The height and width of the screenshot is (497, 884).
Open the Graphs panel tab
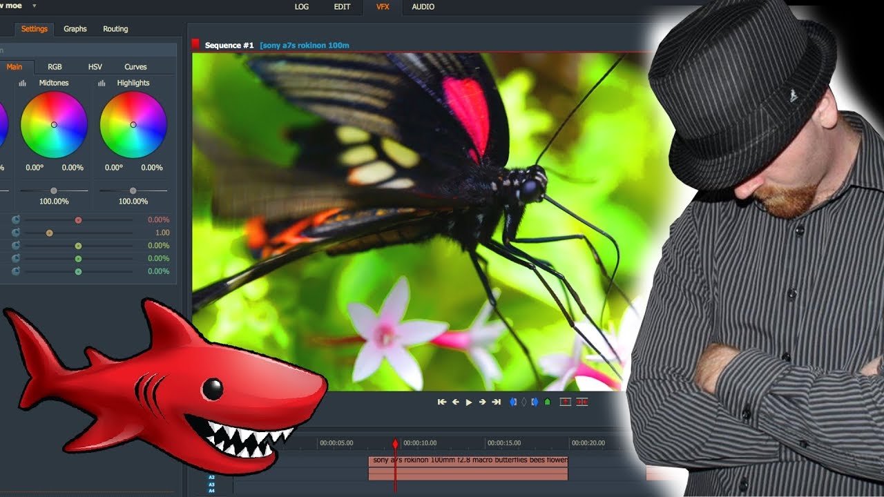click(x=75, y=29)
